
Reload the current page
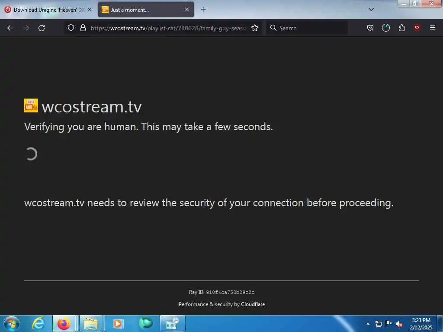(42, 28)
